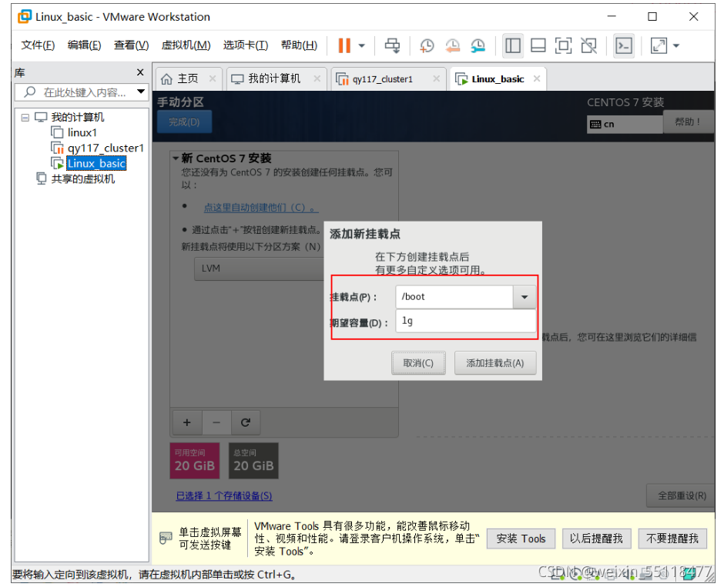
Task: Click the cn keyboard layout indicator
Action: coord(625,124)
